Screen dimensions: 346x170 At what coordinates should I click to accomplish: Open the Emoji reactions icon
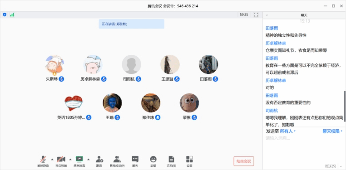point(153,161)
